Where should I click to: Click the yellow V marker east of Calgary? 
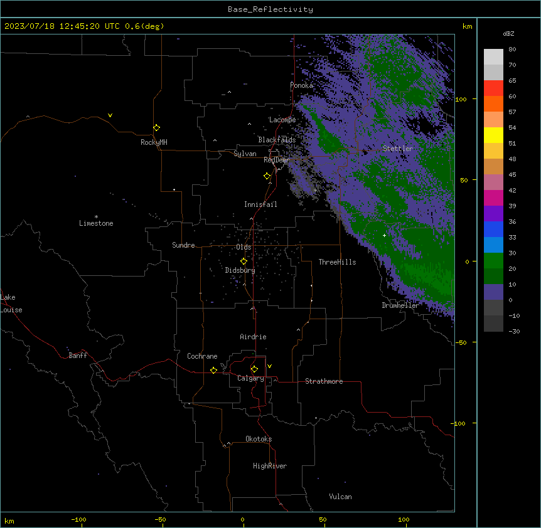pyautogui.click(x=269, y=366)
